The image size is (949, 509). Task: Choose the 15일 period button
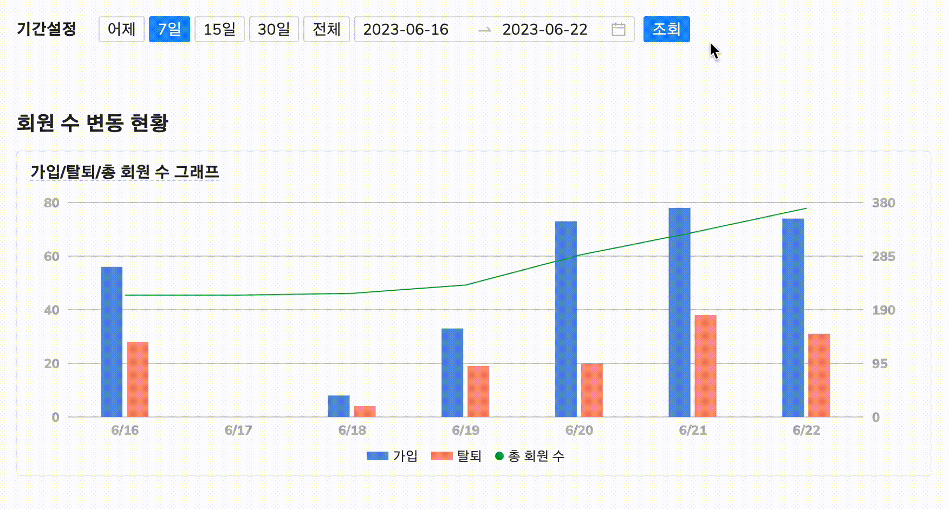[x=219, y=29]
